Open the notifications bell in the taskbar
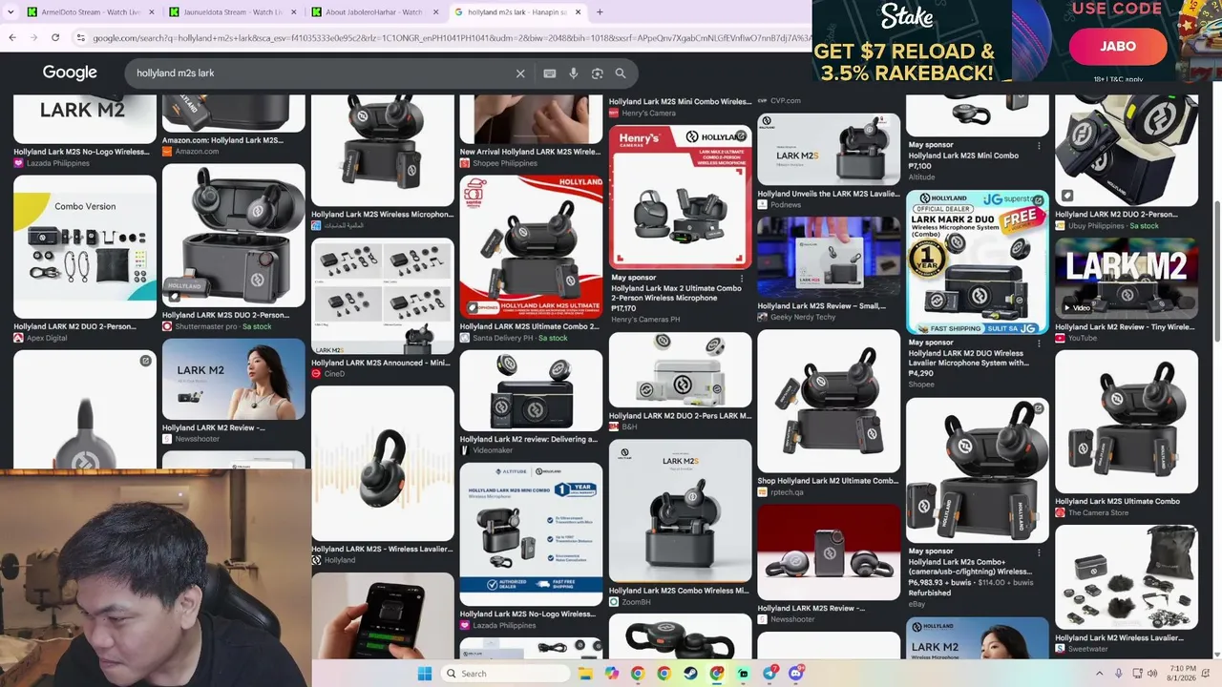This screenshot has height=687, width=1222. [1207, 674]
